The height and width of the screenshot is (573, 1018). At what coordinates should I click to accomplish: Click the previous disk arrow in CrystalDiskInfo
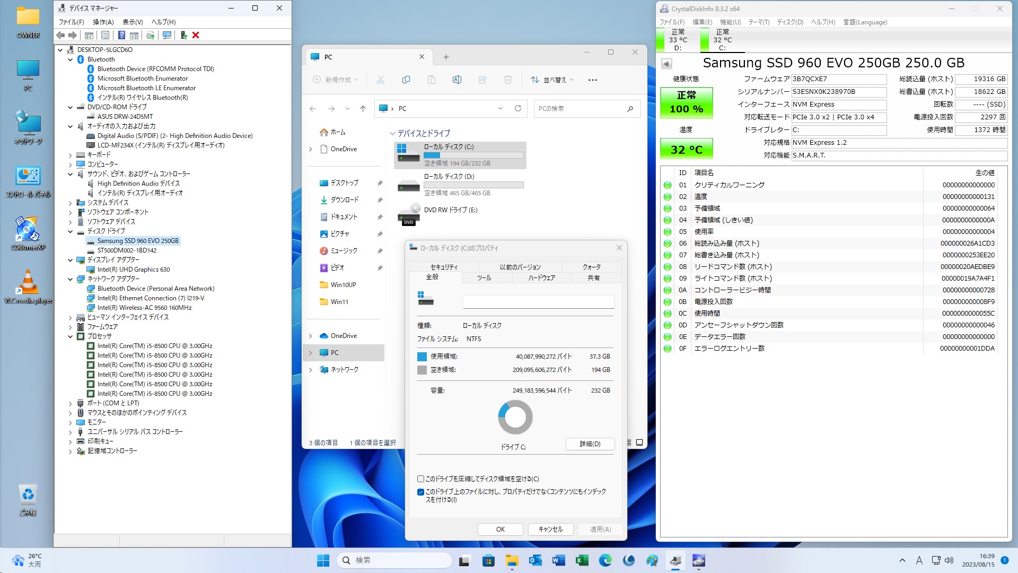(666, 64)
